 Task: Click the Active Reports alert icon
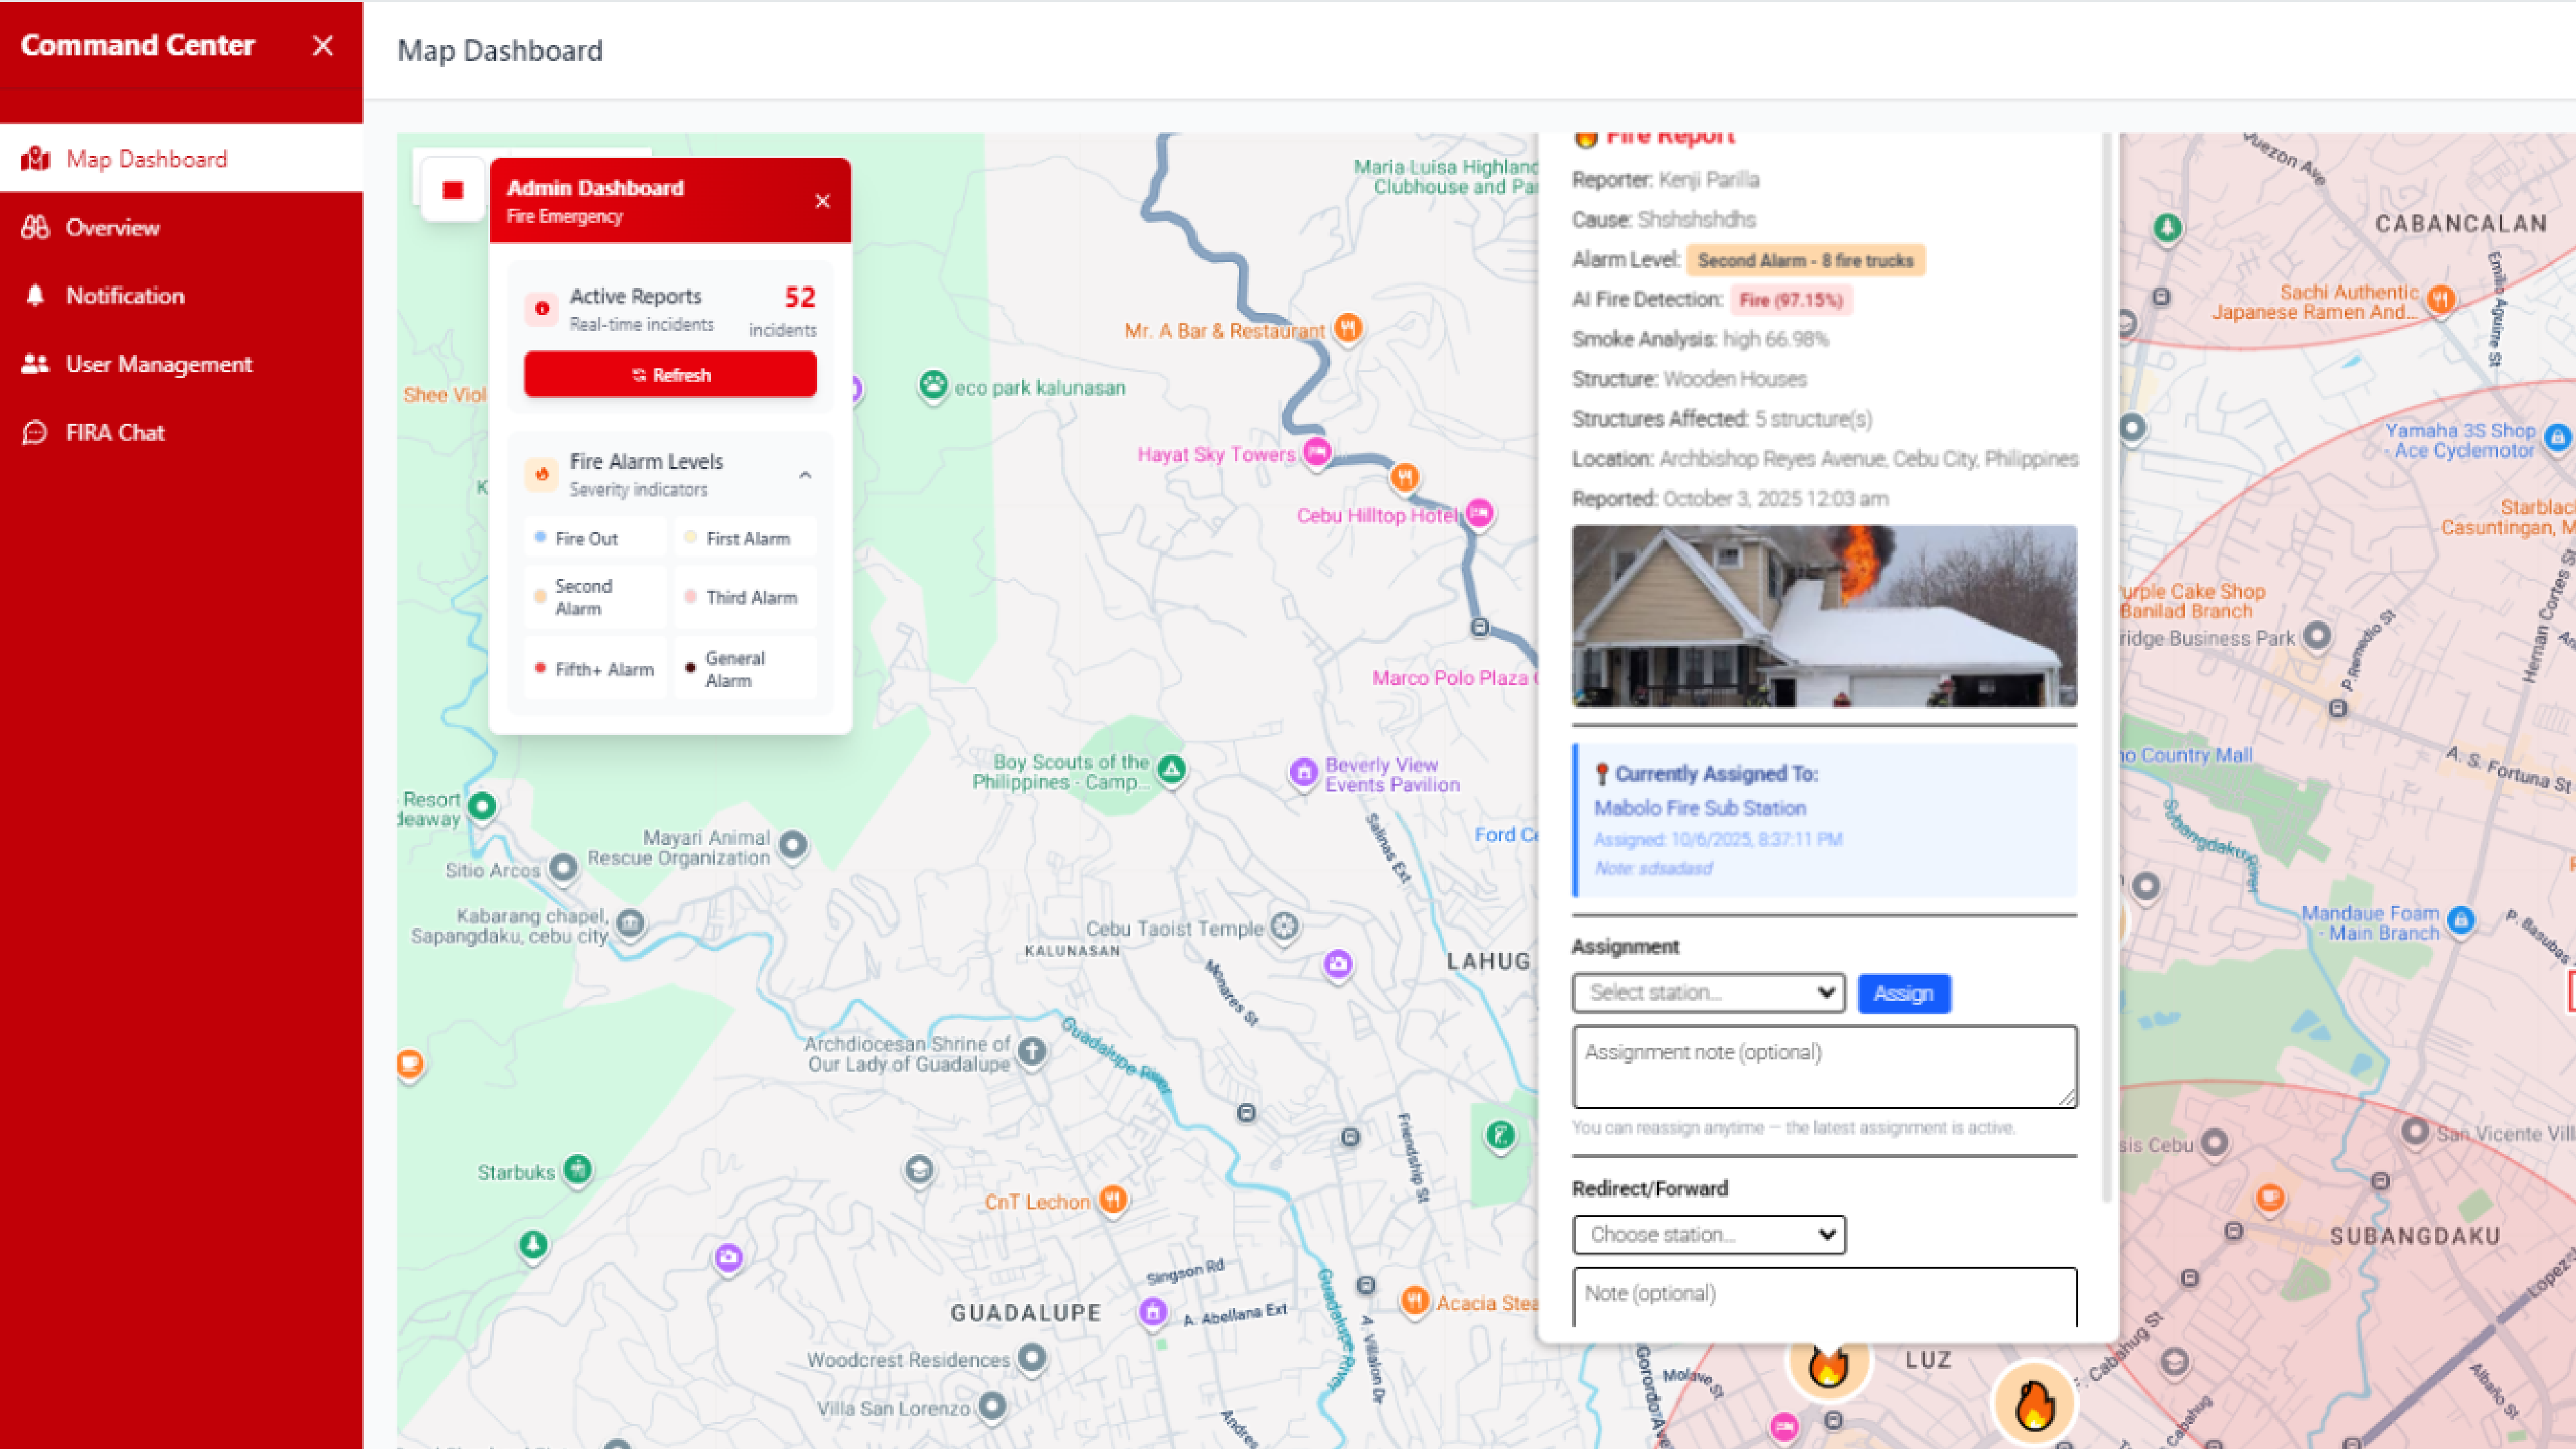(x=541, y=309)
